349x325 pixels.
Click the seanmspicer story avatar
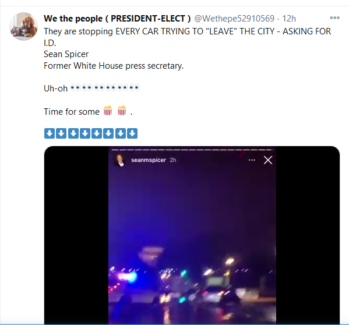click(120, 160)
